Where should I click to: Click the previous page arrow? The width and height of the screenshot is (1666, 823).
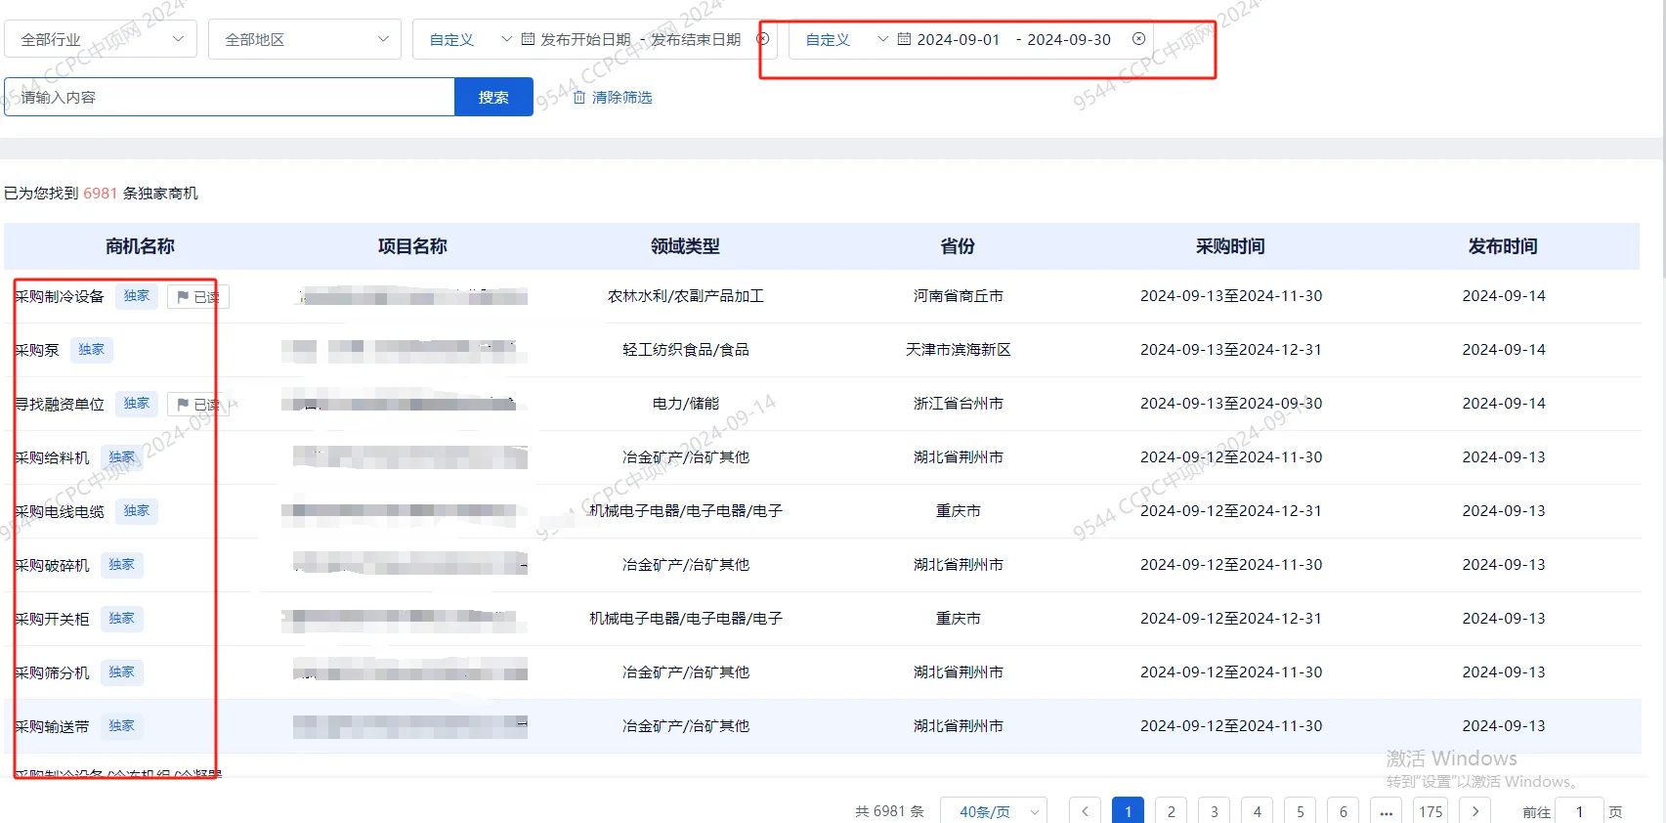1085,811
